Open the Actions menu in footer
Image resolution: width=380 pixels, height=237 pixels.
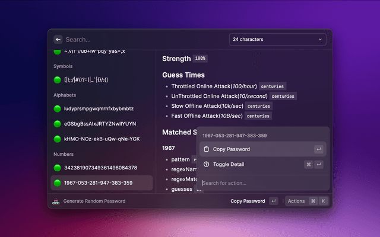[306, 201]
